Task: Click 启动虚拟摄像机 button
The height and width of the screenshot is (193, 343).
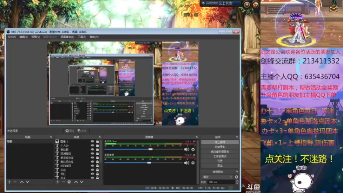Action: point(220,151)
